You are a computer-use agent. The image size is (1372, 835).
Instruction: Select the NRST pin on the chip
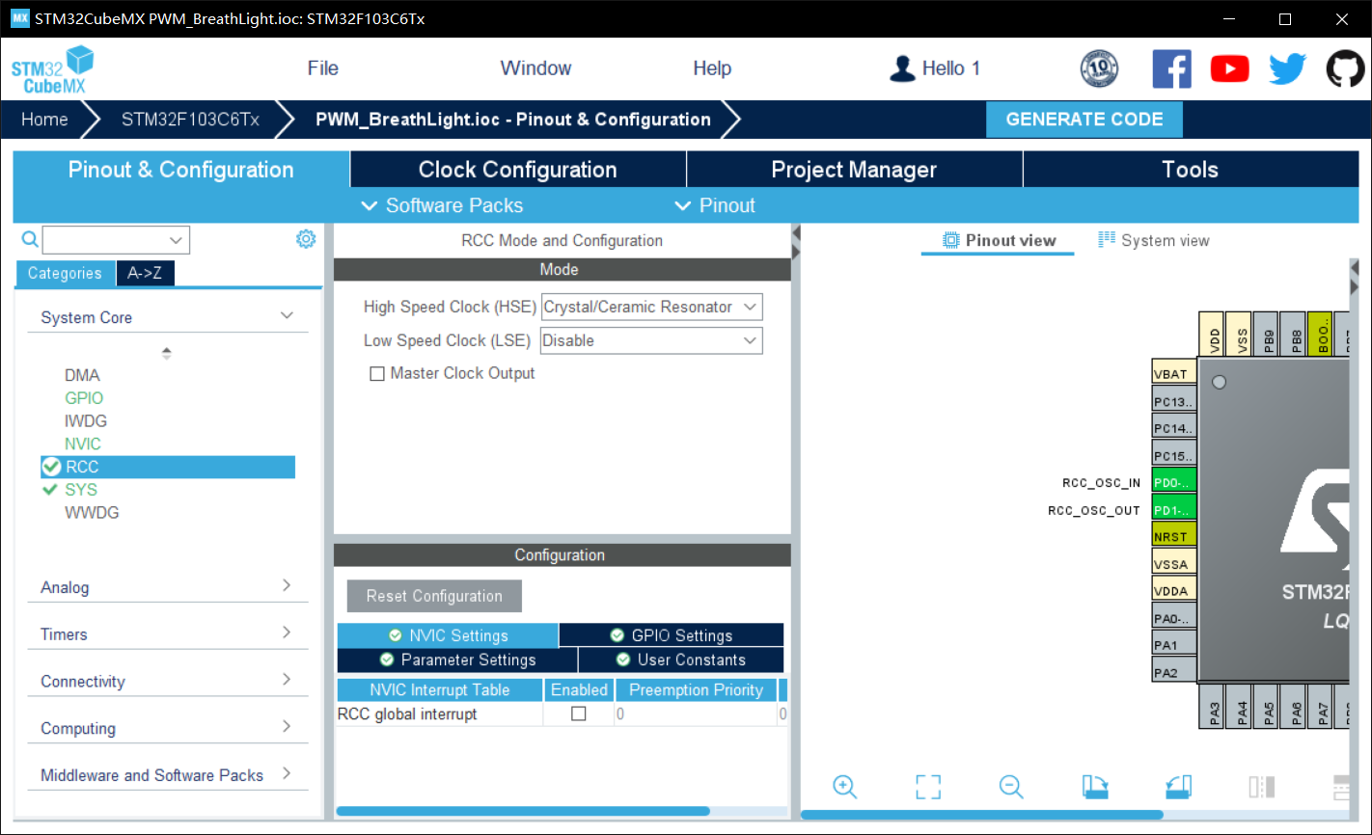1174,536
